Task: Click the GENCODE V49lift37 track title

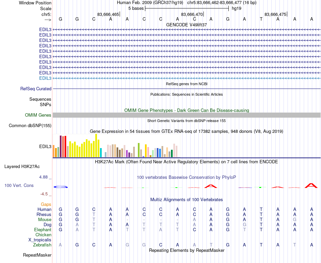Action: [187, 25]
